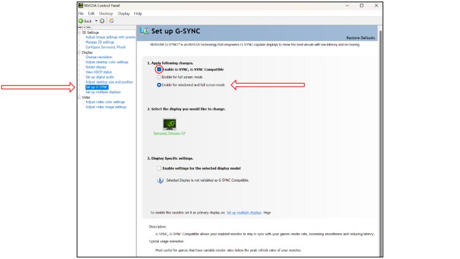
Task: Follow the Set up multiple displays link
Action: 243,212
